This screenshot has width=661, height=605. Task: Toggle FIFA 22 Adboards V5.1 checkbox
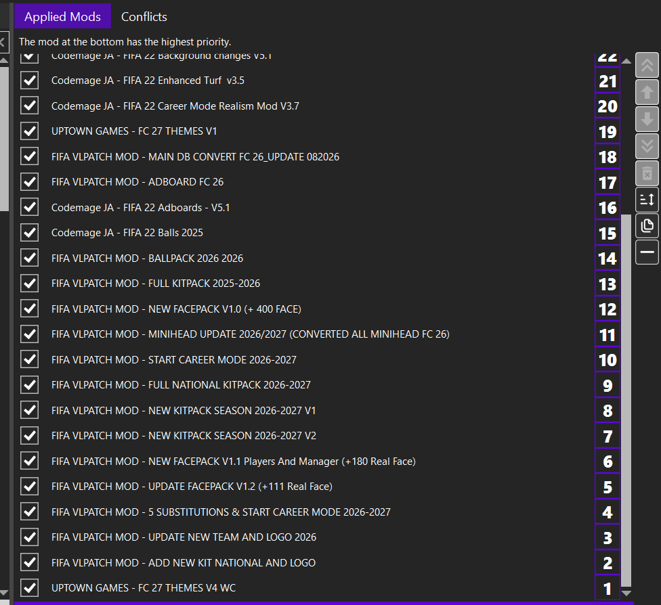(x=30, y=207)
